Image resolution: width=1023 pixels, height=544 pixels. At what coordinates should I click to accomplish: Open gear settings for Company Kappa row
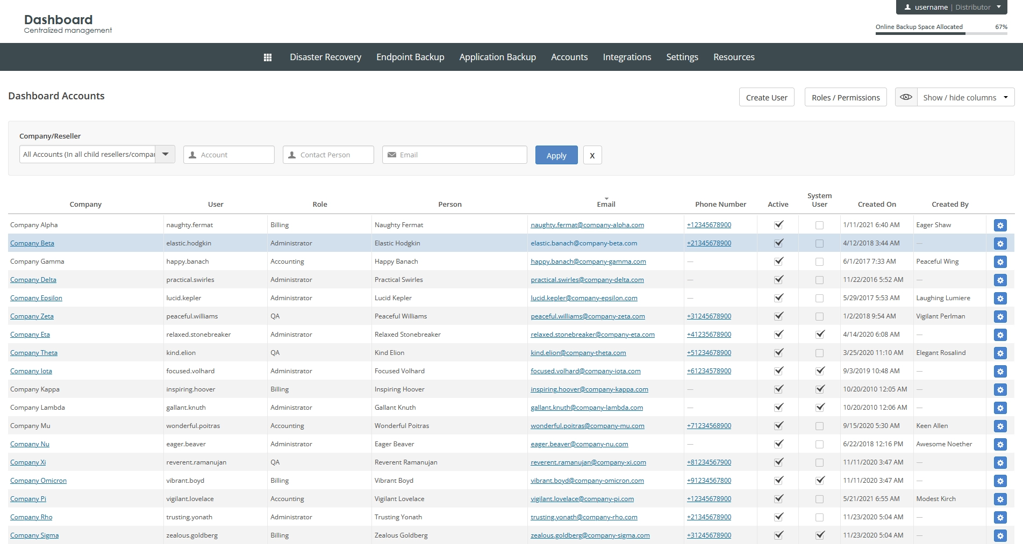coord(1000,390)
